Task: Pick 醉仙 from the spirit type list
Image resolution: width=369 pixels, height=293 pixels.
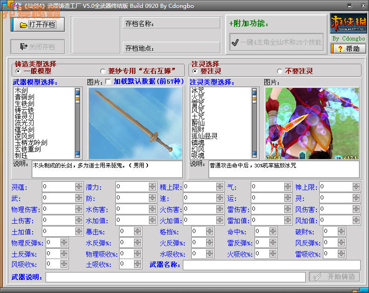Action: (198, 123)
